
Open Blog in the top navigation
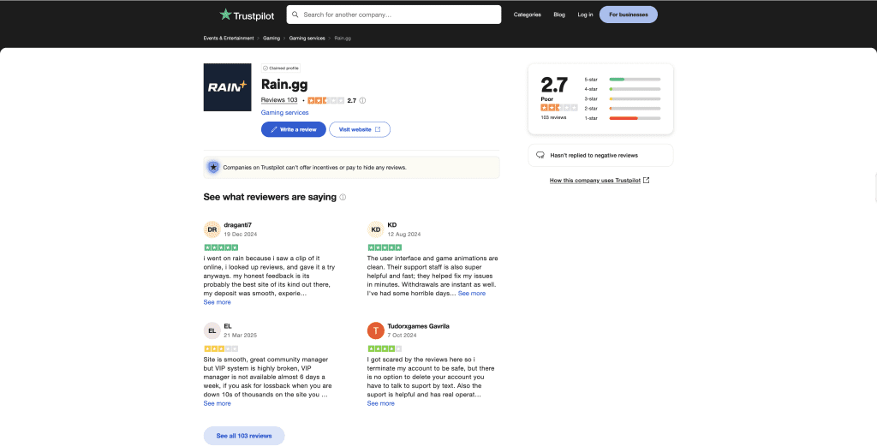559,15
